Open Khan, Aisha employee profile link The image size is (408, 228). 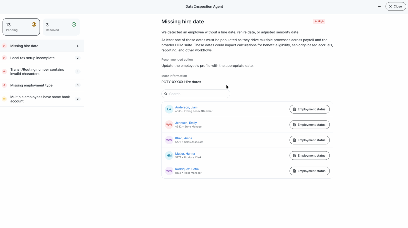coord(184,138)
